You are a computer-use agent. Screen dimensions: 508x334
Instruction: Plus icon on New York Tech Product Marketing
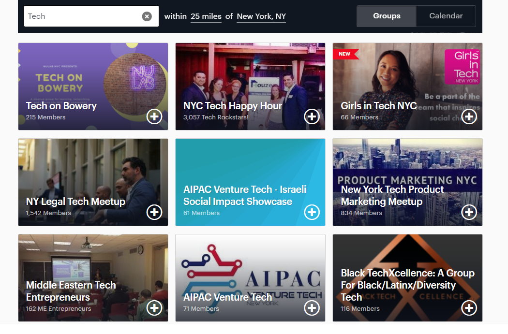click(x=469, y=212)
